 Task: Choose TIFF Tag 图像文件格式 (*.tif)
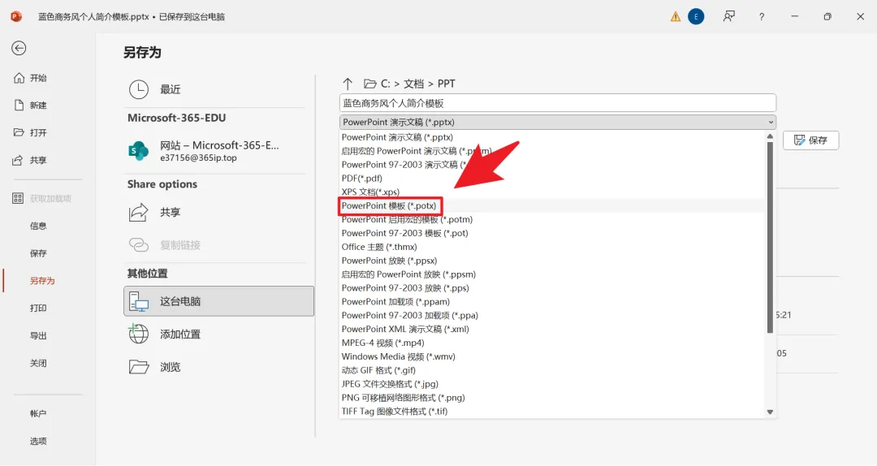point(552,411)
